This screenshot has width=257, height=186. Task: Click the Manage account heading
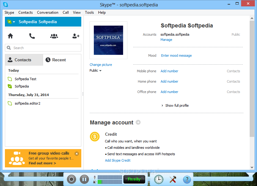pos(112,123)
